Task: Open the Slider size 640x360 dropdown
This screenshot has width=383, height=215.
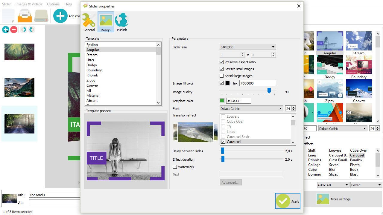Action: point(248,47)
